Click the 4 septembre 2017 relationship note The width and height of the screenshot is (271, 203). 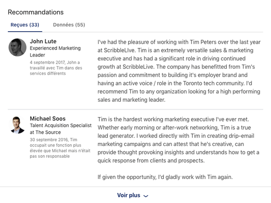tap(56, 68)
